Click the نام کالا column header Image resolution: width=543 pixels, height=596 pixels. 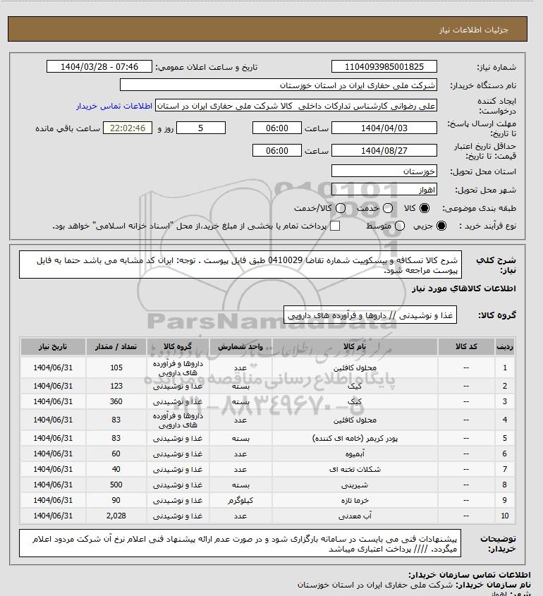click(355, 346)
